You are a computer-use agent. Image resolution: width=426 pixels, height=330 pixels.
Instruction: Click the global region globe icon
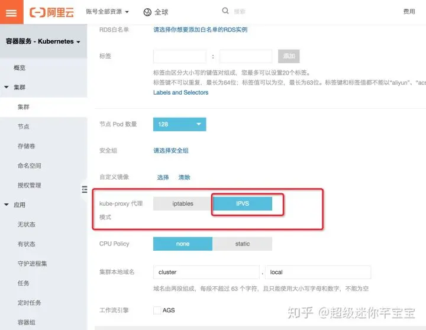tap(147, 12)
